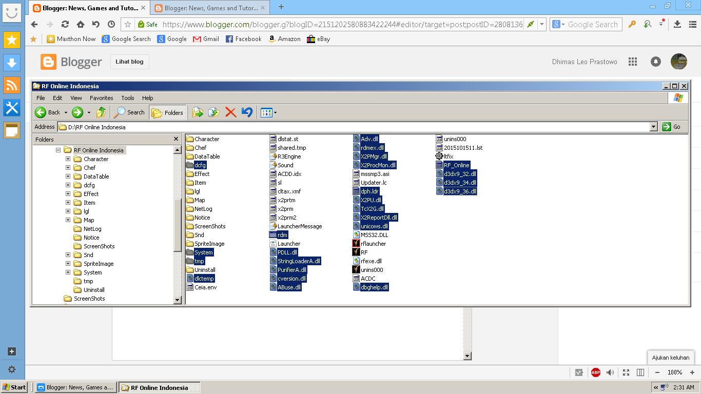Click the Up folder toolbar icon
Viewport: 701px width, 394px height.
coord(101,112)
